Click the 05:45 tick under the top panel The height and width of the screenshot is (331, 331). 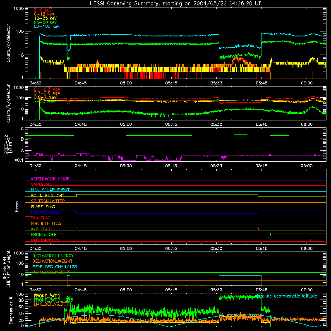coord(261,83)
